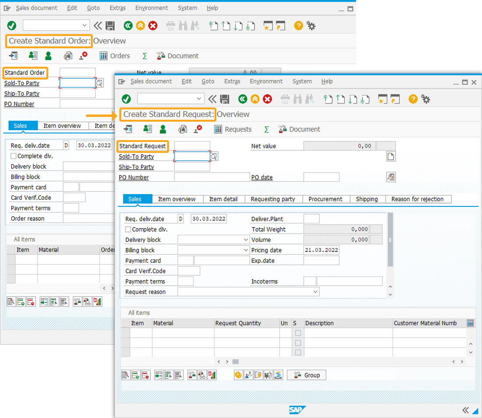Switch to Requesting party tab
This screenshot has height=418, width=482.
273,199
